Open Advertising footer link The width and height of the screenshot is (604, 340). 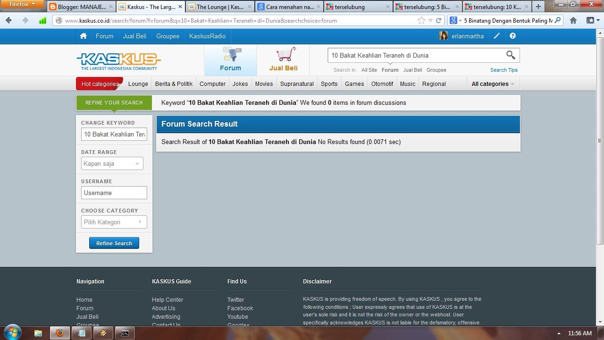(166, 317)
